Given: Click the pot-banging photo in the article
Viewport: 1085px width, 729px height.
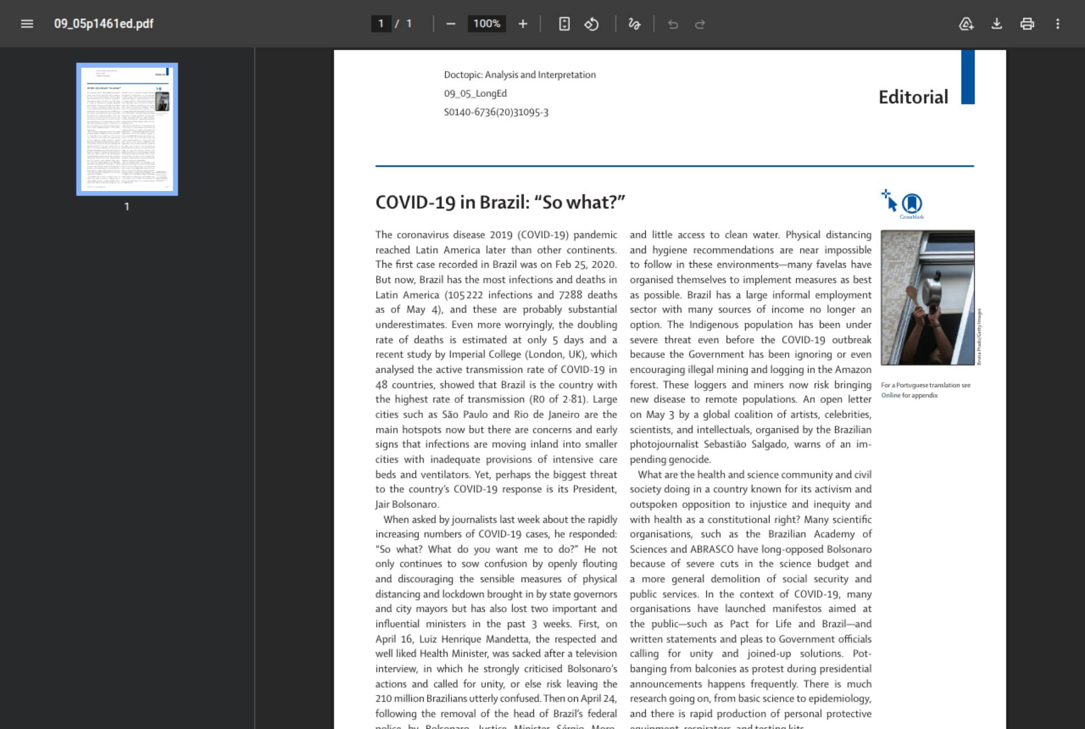Looking at the screenshot, I should (x=927, y=297).
